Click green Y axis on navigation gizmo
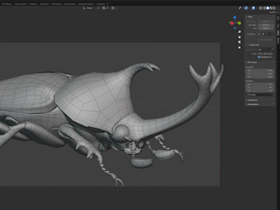 coord(239,23)
